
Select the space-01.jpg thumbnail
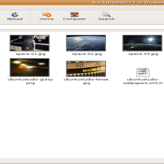(x=30, y=43)
